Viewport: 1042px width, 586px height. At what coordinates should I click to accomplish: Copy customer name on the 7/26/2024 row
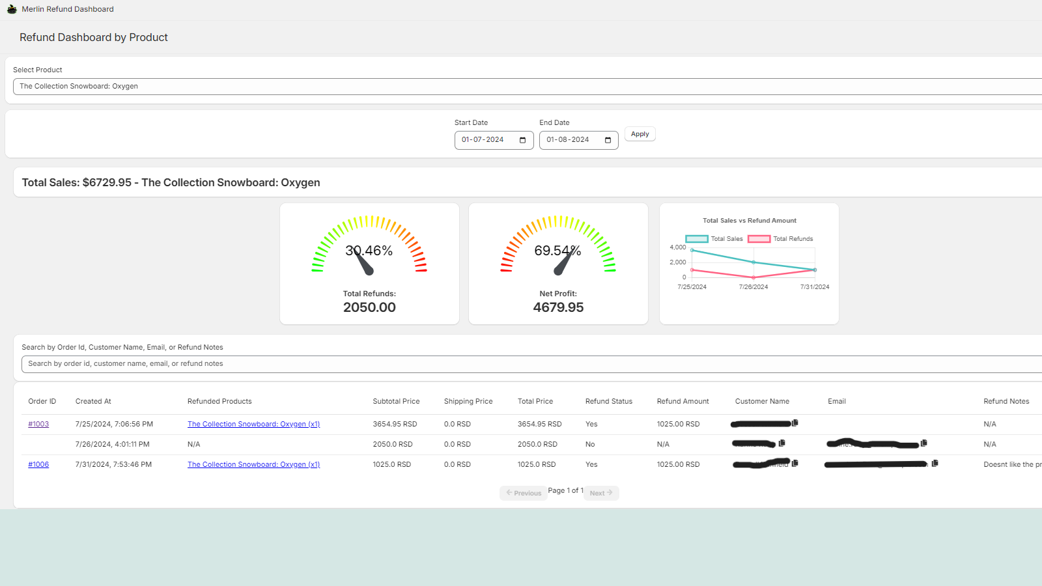pyautogui.click(x=782, y=443)
